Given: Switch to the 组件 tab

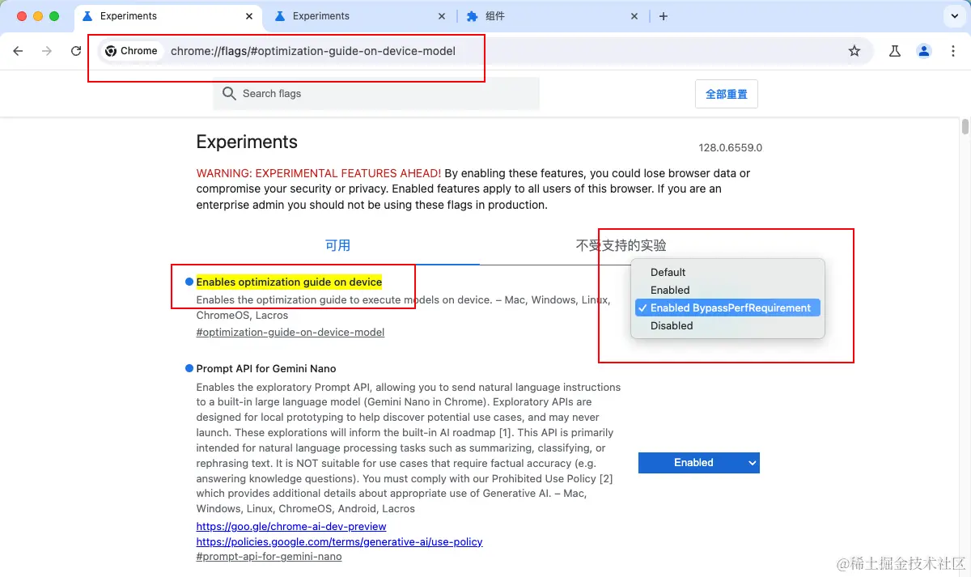Looking at the screenshot, I should (553, 16).
